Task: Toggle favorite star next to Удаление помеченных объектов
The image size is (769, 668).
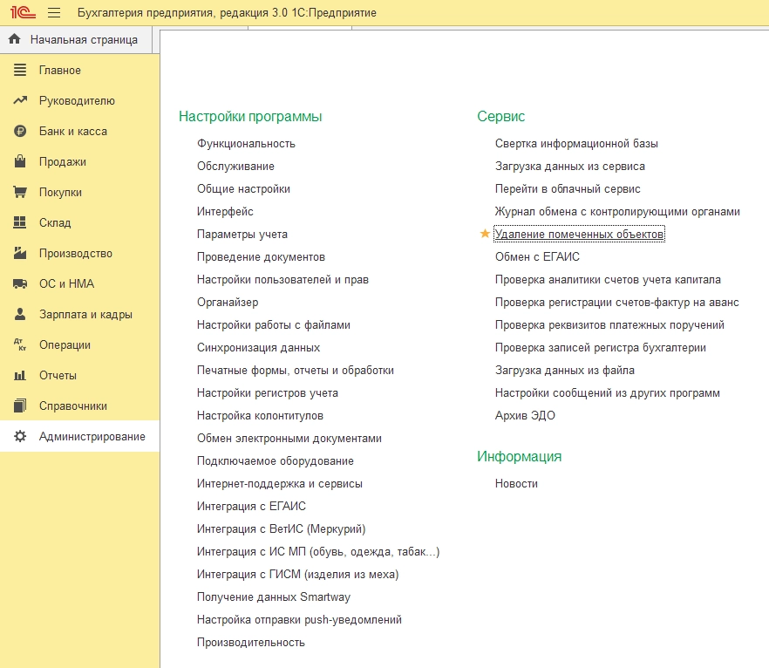Action: tap(485, 234)
